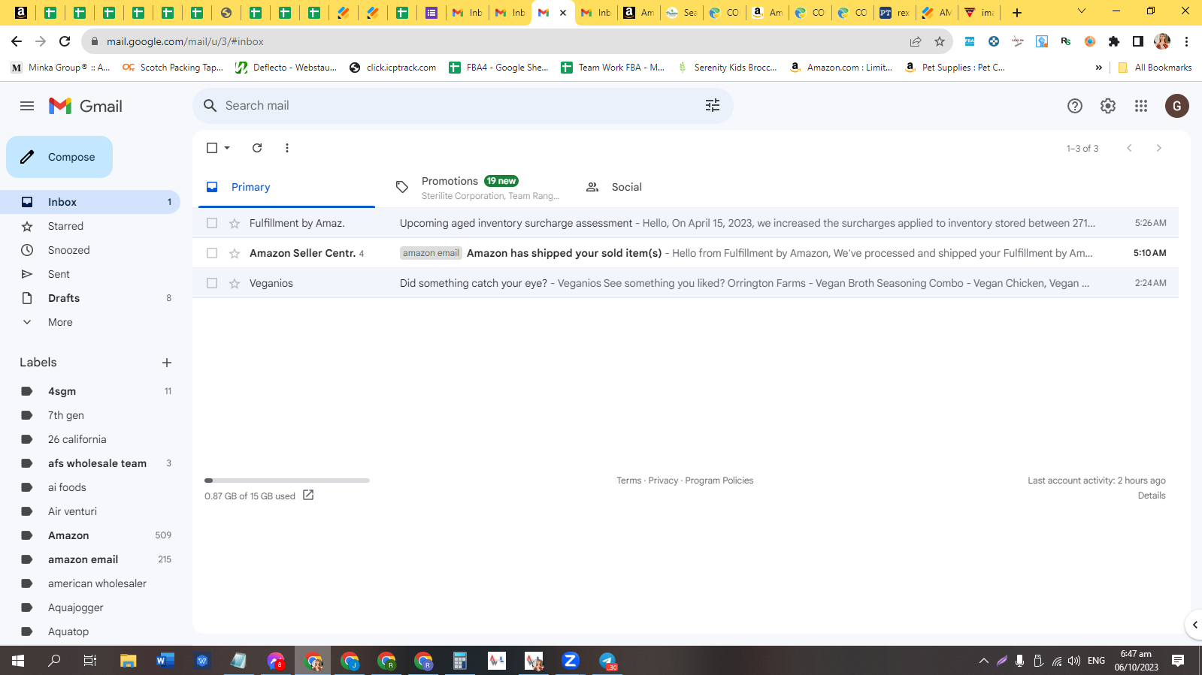Open the Chrome three-dot menu
The height and width of the screenshot is (675, 1202).
[1186, 41]
